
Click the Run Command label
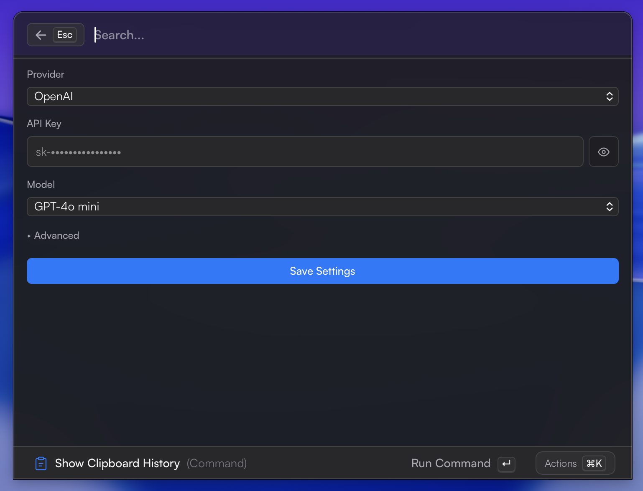click(x=451, y=463)
